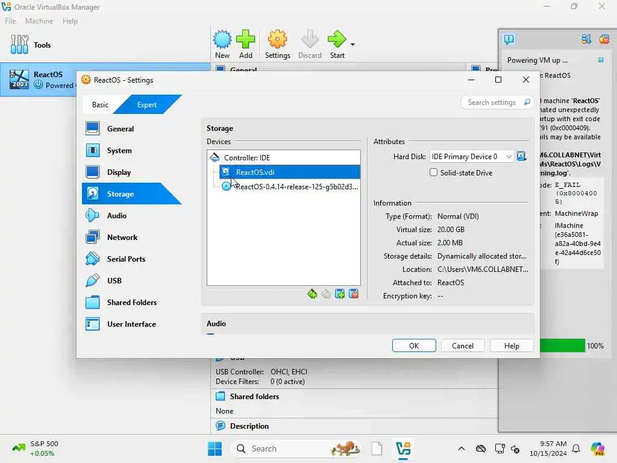
Task: Select the ReactOS-0.4.14-release optical disk entry
Action: pos(290,187)
